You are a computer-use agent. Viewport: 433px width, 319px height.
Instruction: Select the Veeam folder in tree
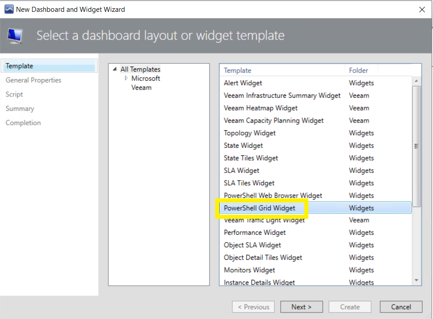click(141, 87)
